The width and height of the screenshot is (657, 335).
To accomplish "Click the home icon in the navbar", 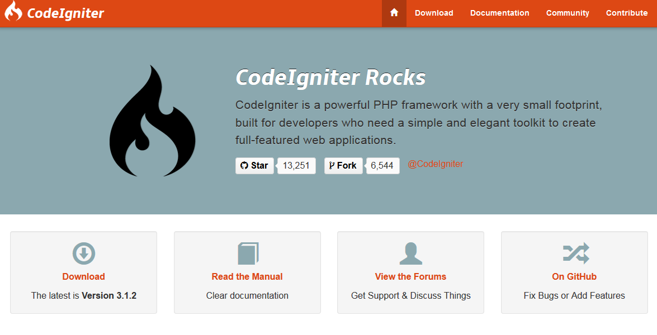I will [x=394, y=12].
